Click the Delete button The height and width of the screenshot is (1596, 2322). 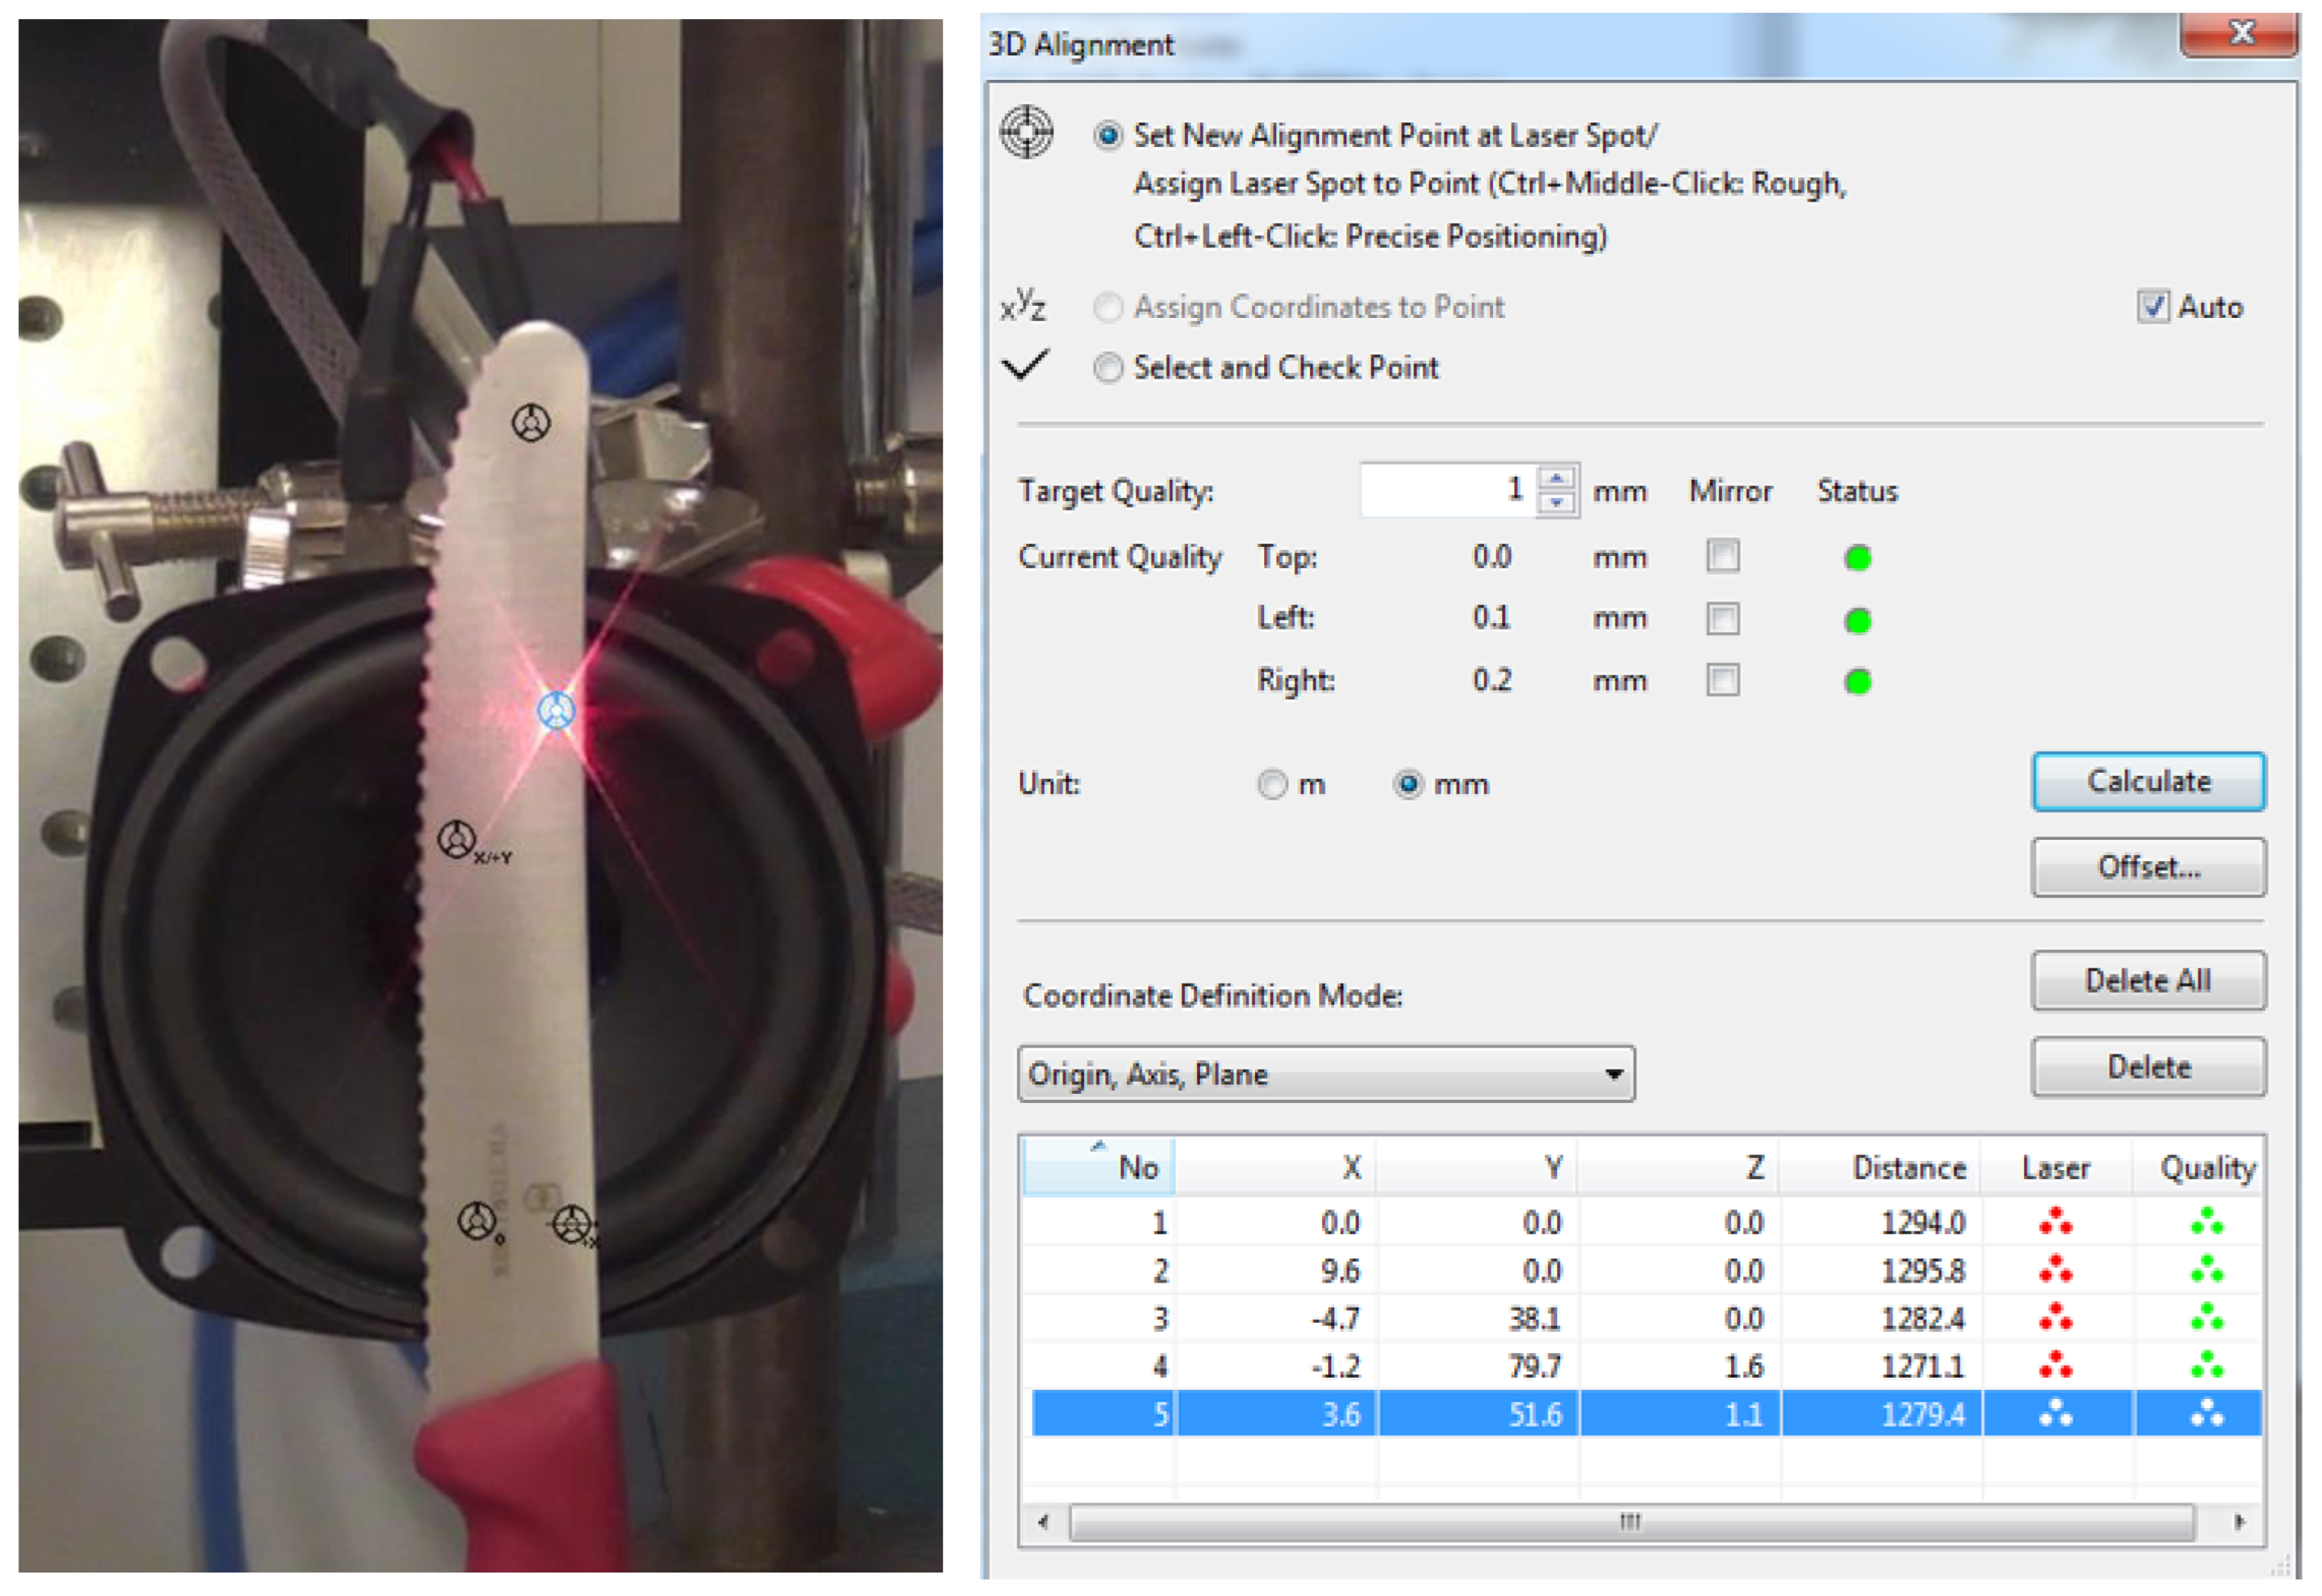click(x=2148, y=1067)
